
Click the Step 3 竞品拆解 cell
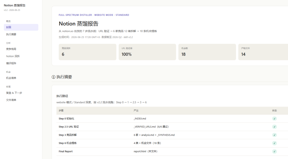click(x=67, y=135)
